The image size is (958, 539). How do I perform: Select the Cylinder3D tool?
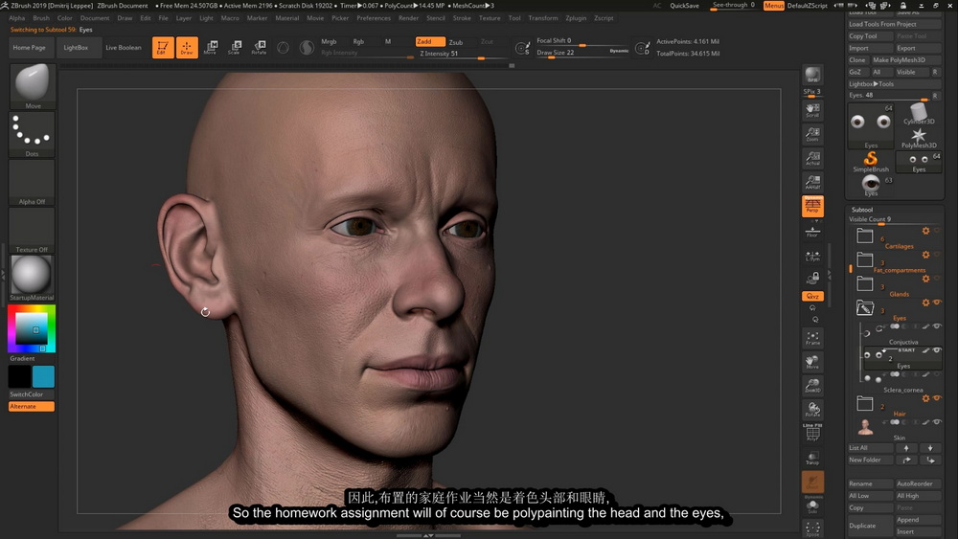(919, 114)
